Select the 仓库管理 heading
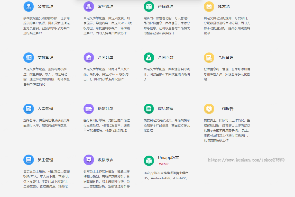Image resolution: width=295 pixels, height=197 pixels. click(226, 57)
